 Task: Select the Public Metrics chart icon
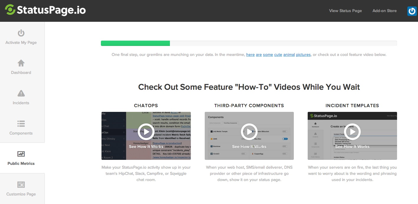[21, 154]
